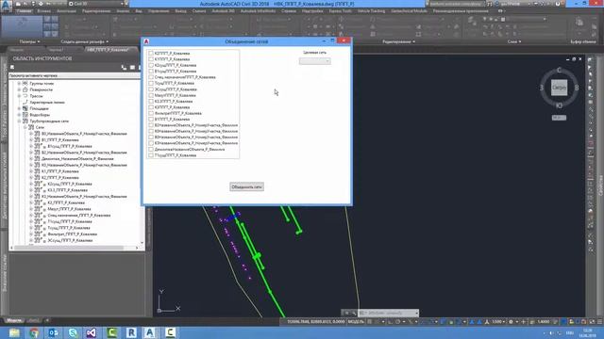
Task: Open the Вставка ribbon tab
Action: coord(44,11)
